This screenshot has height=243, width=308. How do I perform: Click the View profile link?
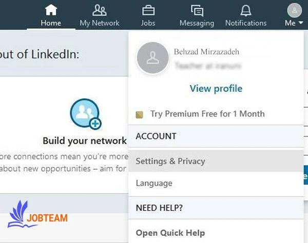pyautogui.click(x=216, y=89)
